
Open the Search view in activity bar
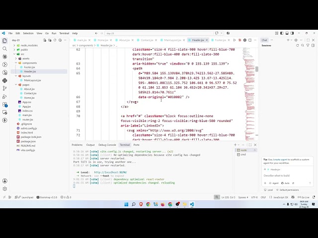click(x=4, y=49)
